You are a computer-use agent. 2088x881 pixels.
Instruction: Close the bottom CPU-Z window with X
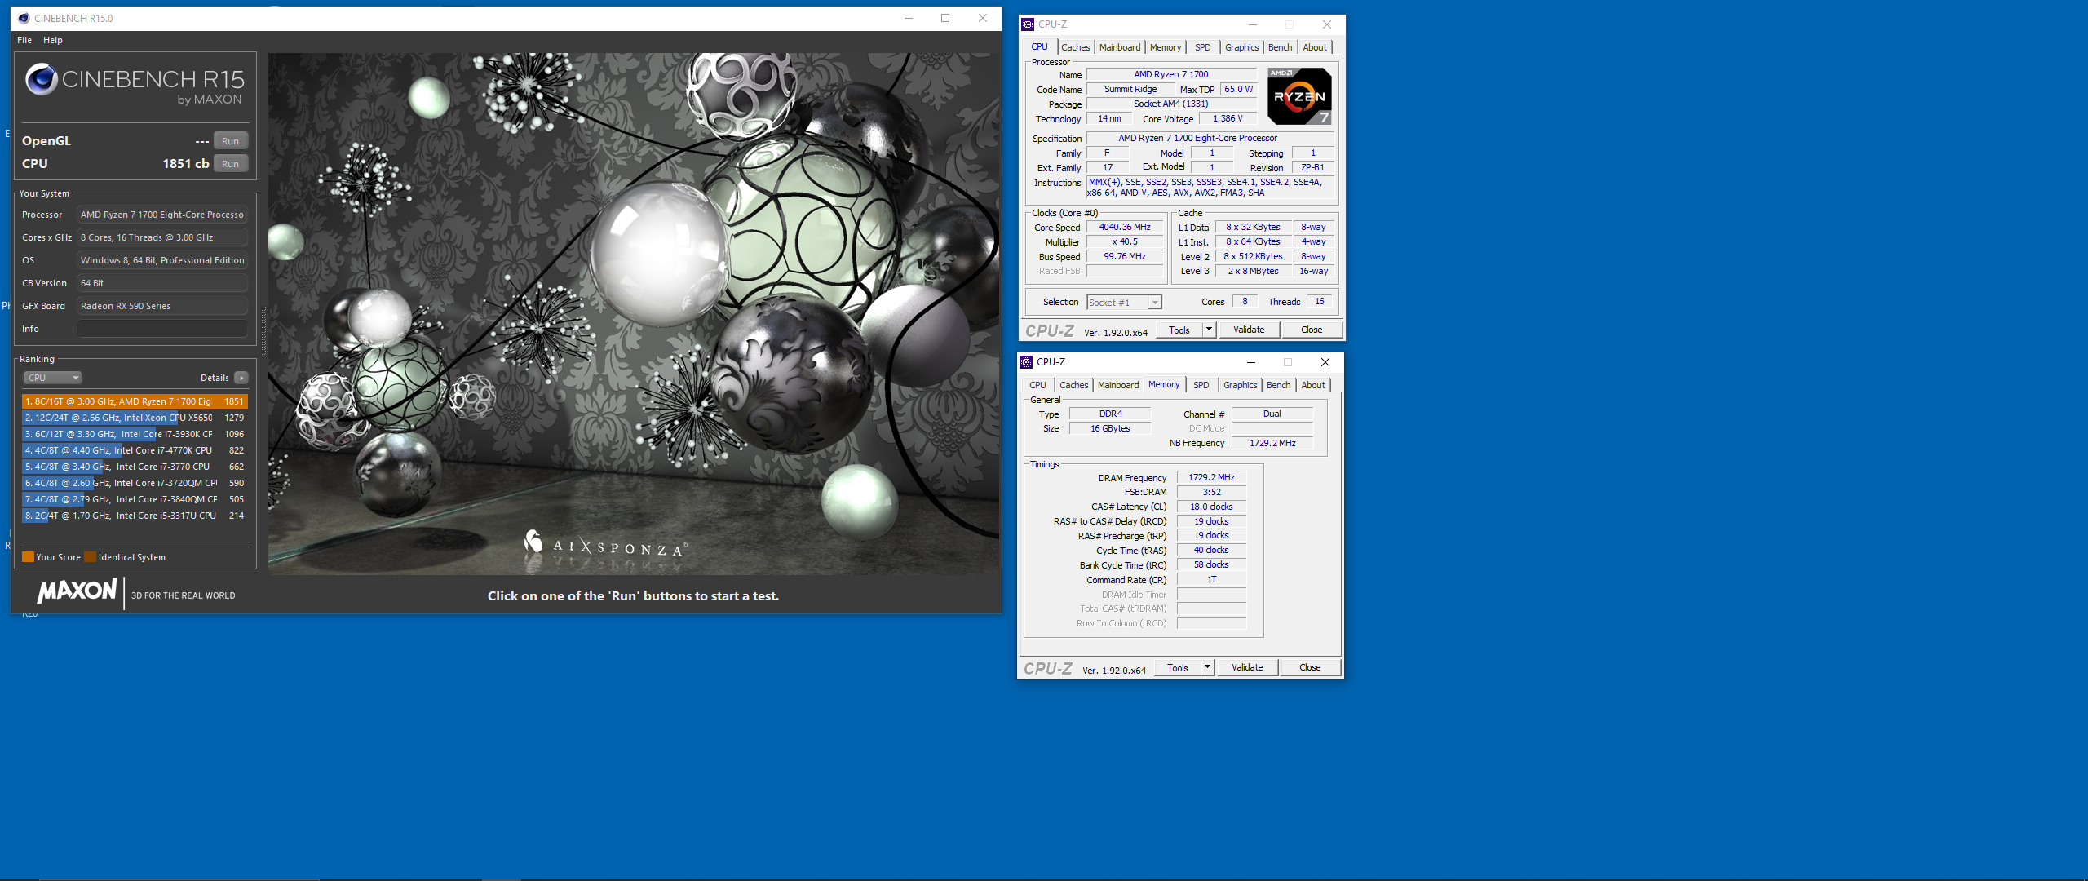(1325, 362)
